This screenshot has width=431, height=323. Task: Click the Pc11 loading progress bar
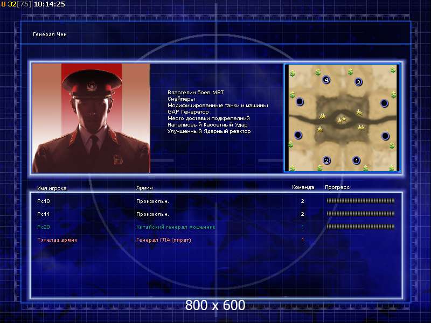tap(360, 214)
